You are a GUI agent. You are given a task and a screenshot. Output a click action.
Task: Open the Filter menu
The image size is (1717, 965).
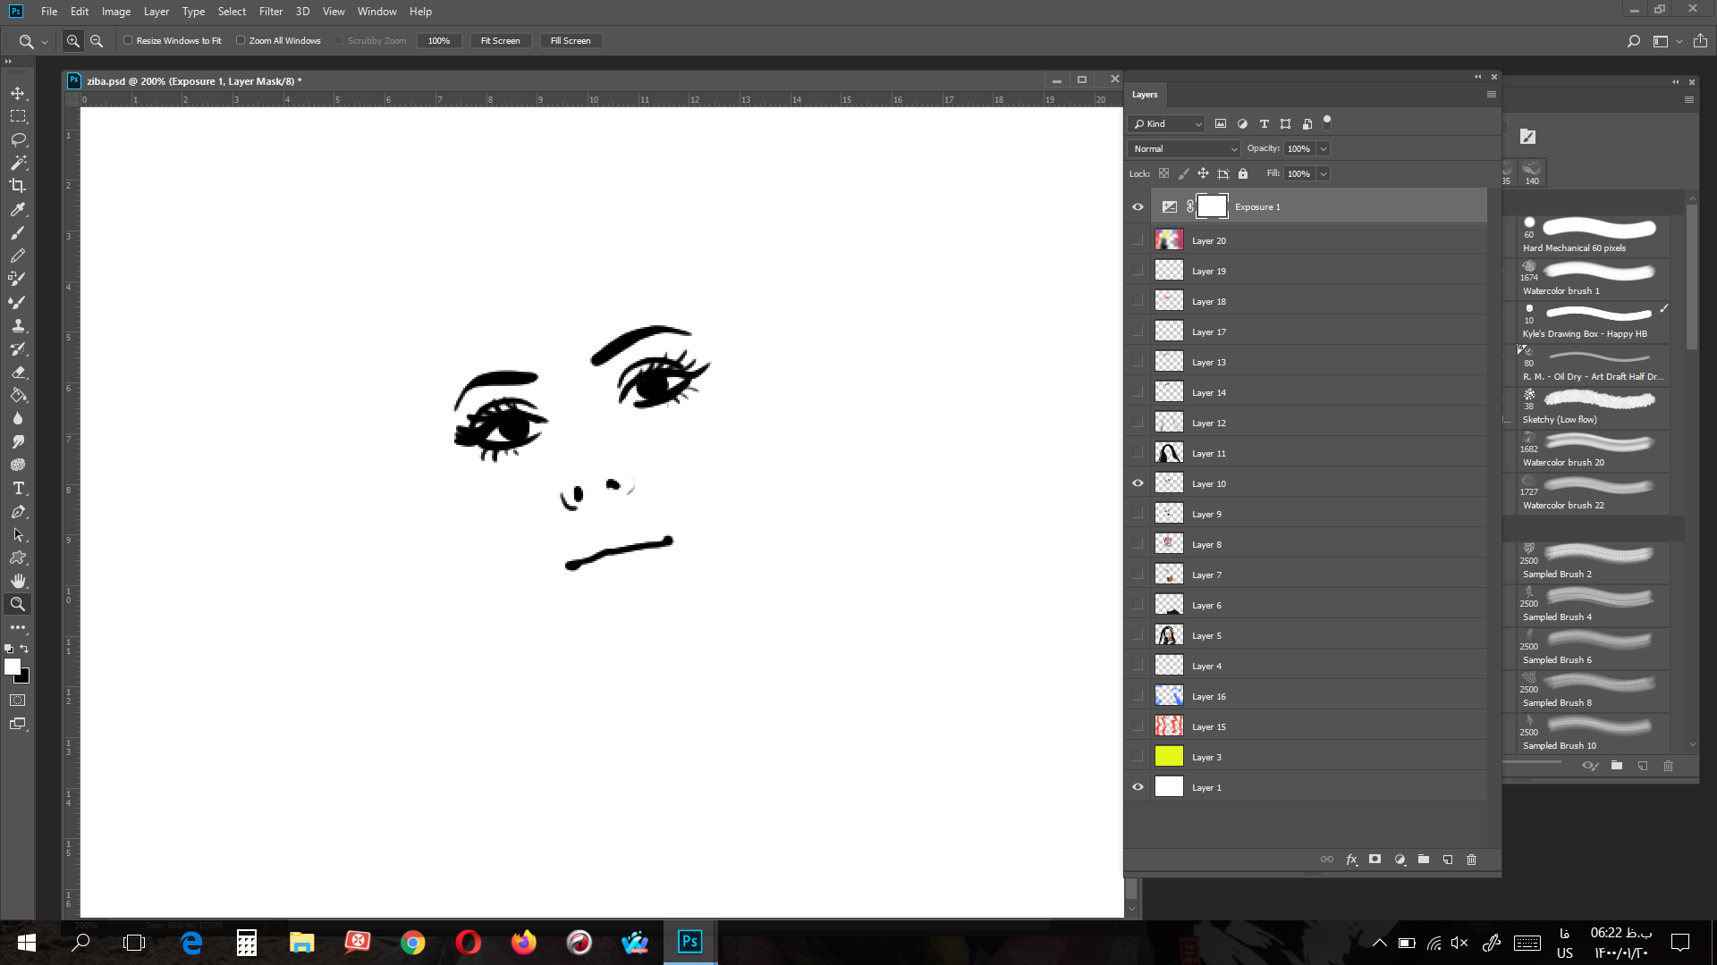tap(271, 12)
